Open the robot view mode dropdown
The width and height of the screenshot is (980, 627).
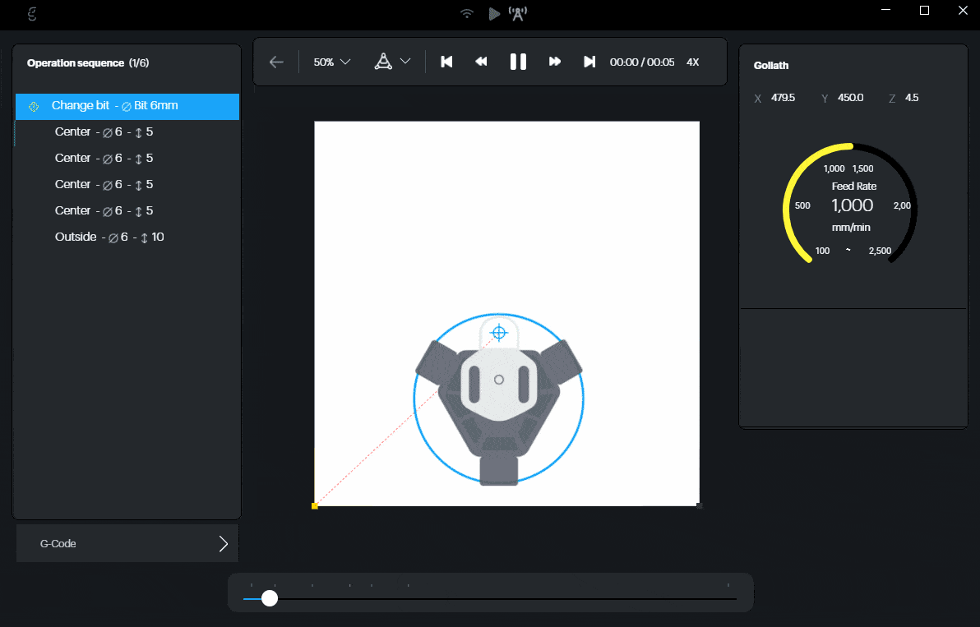(x=392, y=62)
